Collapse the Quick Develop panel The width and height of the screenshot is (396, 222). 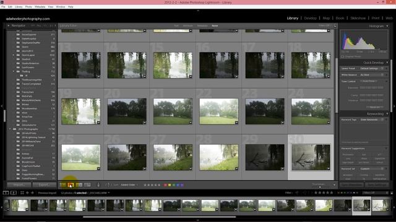click(387, 62)
